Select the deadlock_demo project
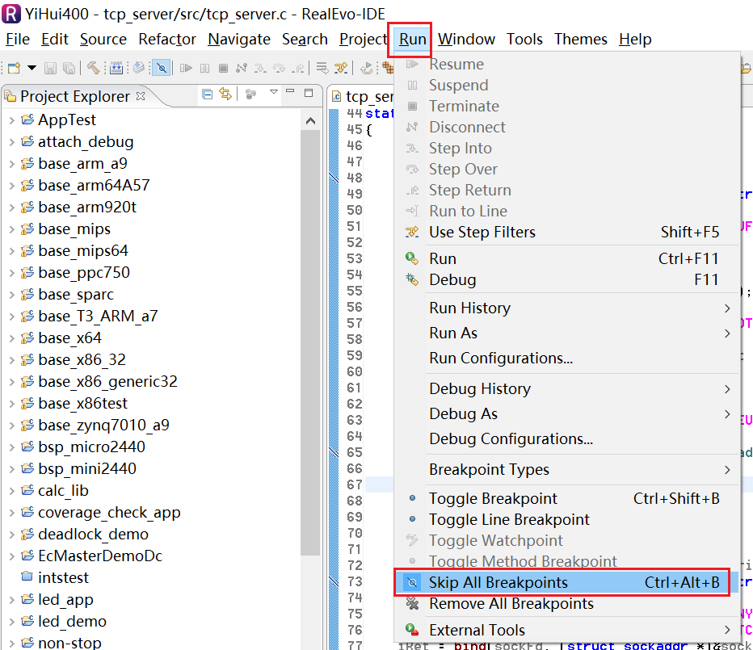Screen dimensions: 753x650 point(93,535)
